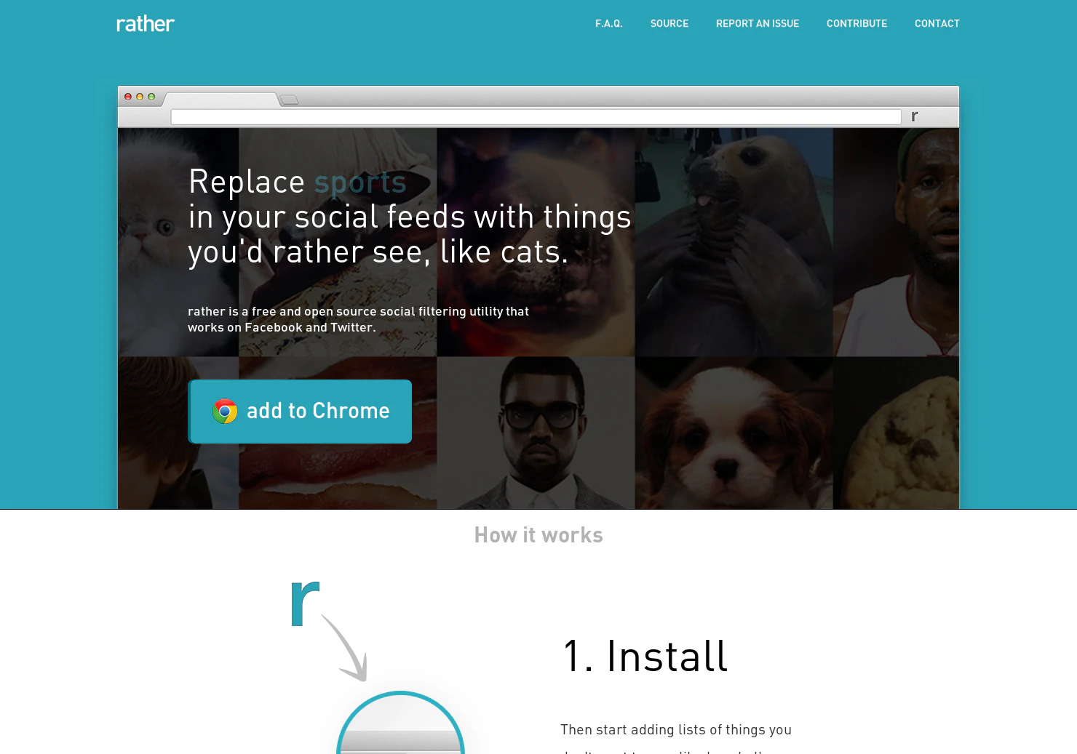
Task: Click the r extension icon in mock toolbar
Action: pyautogui.click(x=915, y=116)
